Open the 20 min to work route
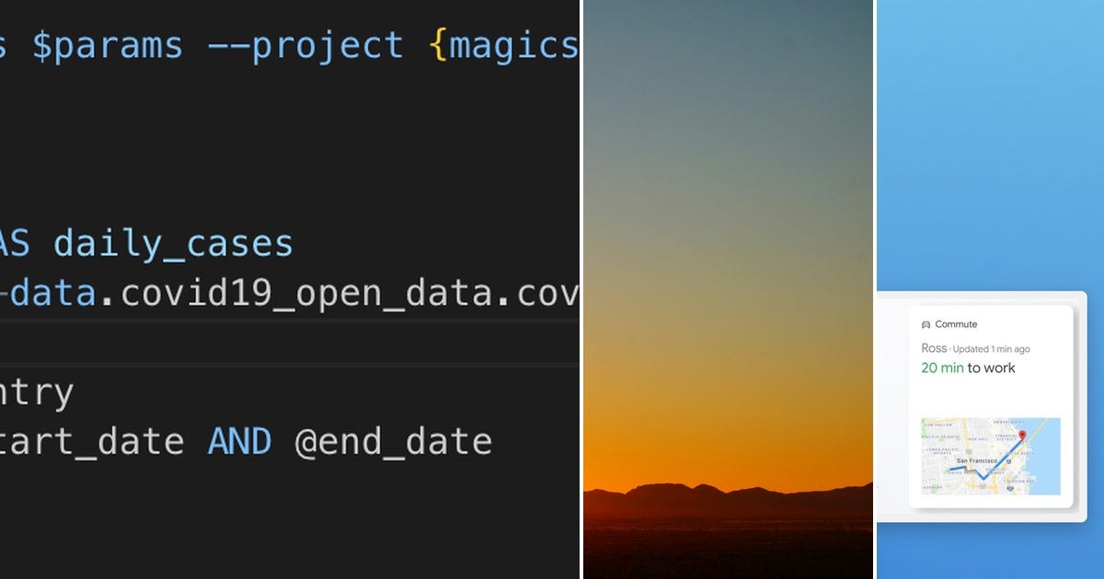This screenshot has height=579, width=1104. coord(966,367)
